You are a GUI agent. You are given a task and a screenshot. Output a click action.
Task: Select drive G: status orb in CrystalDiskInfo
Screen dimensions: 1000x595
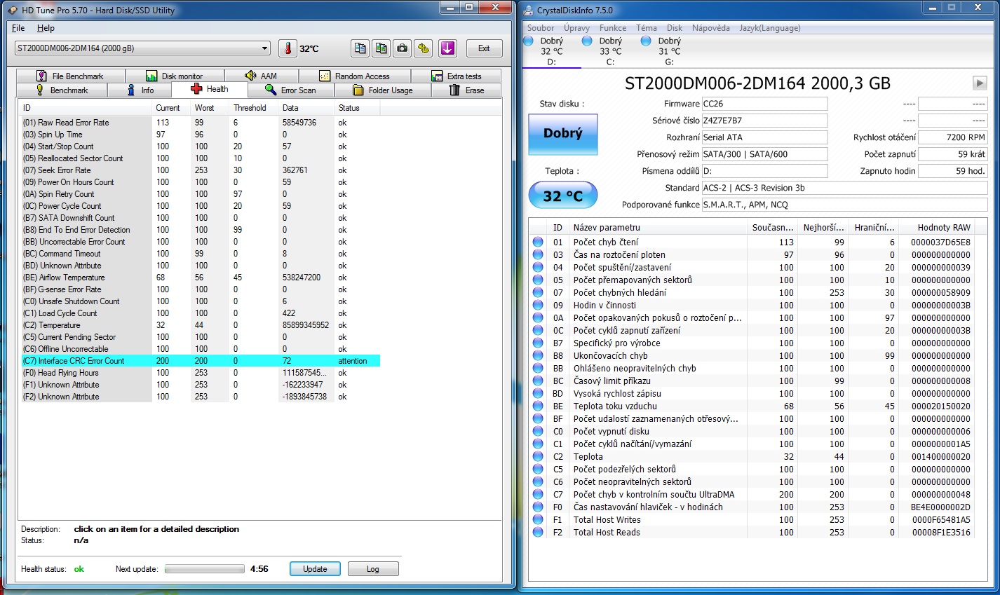[x=647, y=41]
